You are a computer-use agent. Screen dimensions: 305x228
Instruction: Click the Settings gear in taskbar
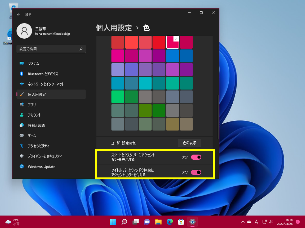tap(192, 222)
